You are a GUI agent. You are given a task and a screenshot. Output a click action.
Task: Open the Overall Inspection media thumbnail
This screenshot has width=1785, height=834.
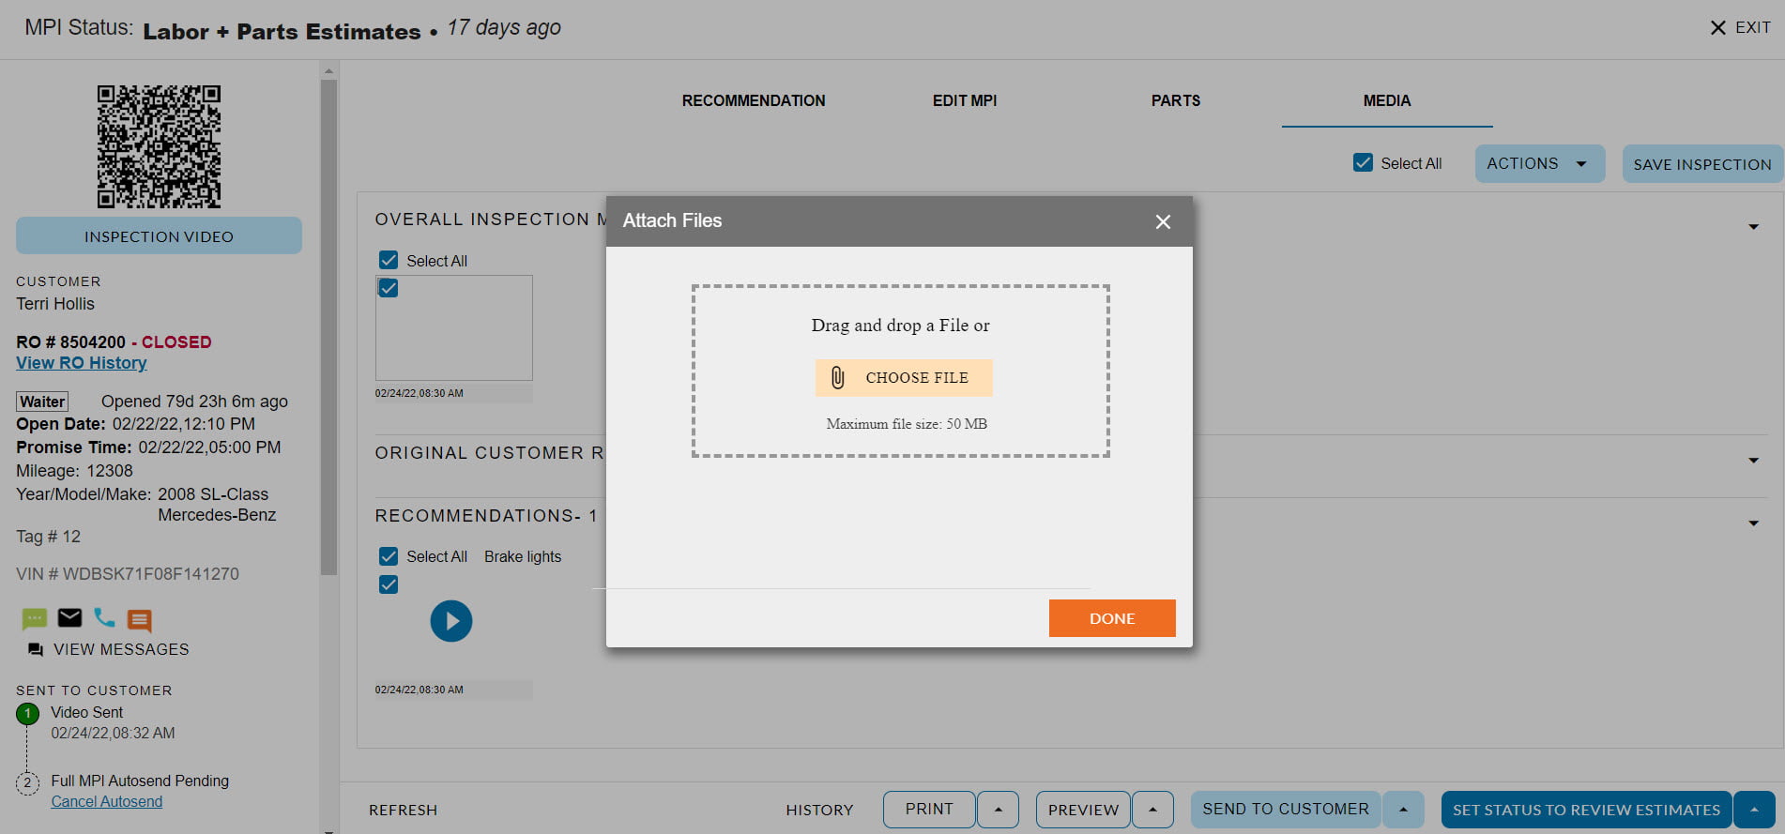(454, 327)
